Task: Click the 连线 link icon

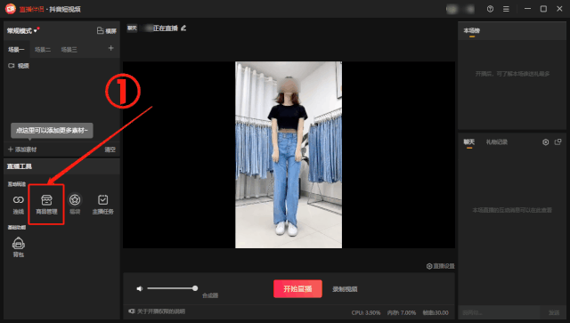Action: click(18, 204)
